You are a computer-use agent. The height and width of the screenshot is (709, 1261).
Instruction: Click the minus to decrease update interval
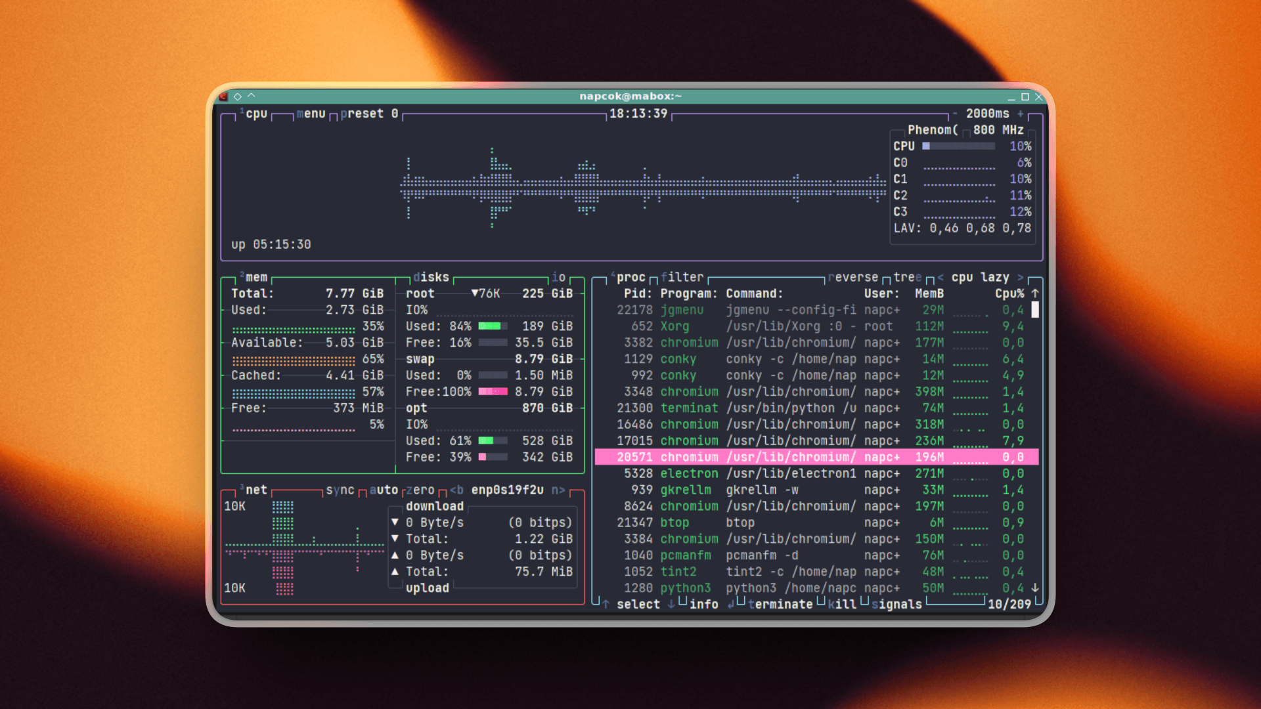point(955,114)
